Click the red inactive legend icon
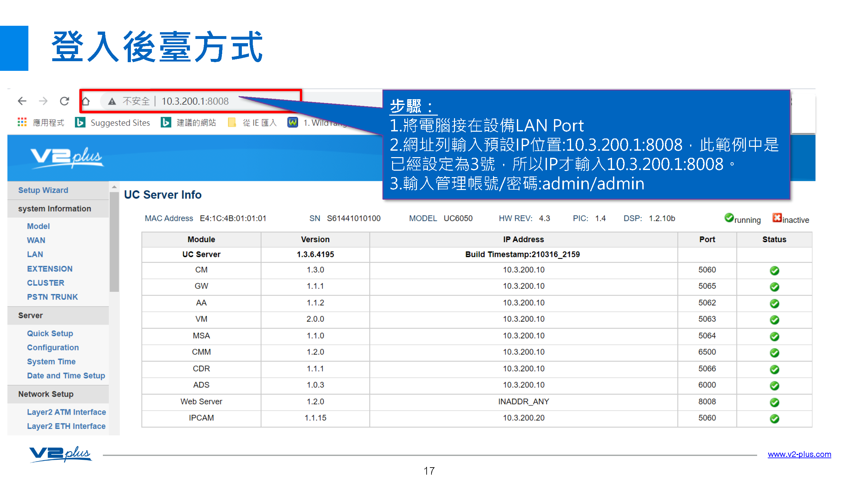 777,218
